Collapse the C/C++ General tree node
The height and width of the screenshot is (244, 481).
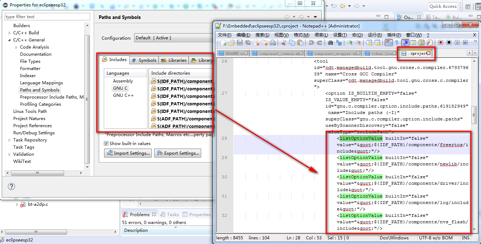pyautogui.click(x=10, y=40)
